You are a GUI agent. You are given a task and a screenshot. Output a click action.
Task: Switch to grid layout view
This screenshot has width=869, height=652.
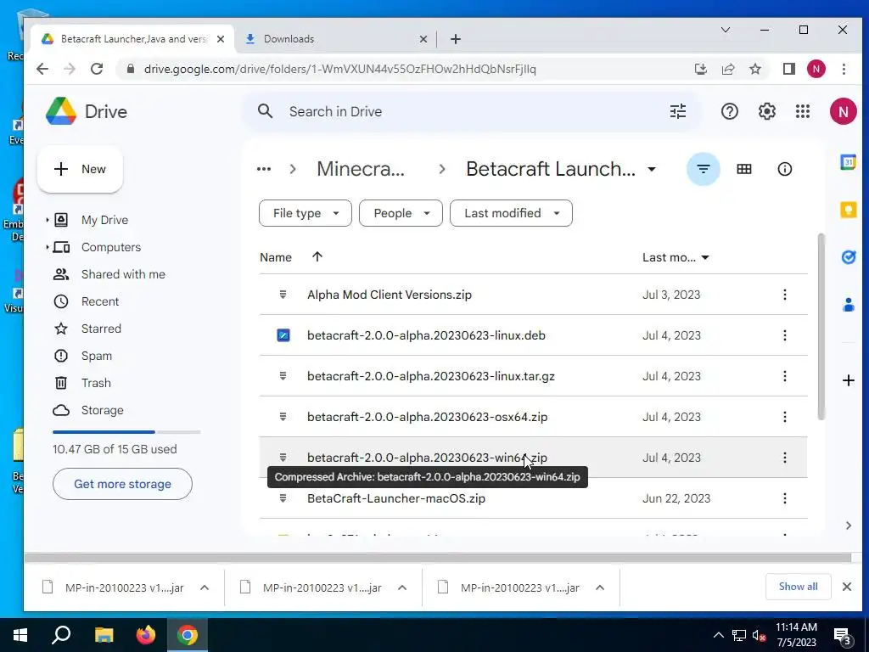click(743, 169)
